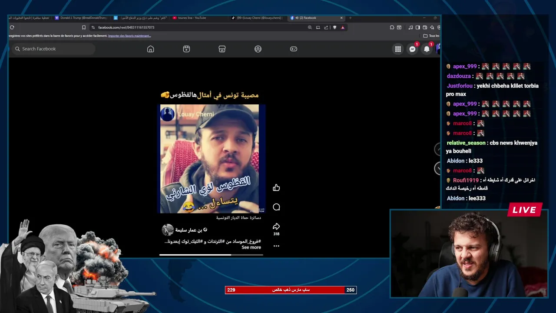The width and height of the screenshot is (556, 313).
Task: Switch to the Arabic tab with blue favicon
Action: (x=141, y=18)
